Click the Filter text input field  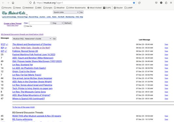40,23
